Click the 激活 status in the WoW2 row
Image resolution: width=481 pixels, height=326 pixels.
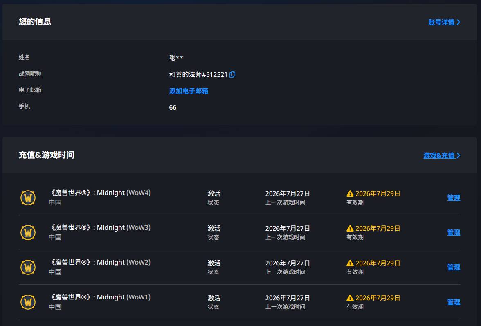tap(214, 263)
